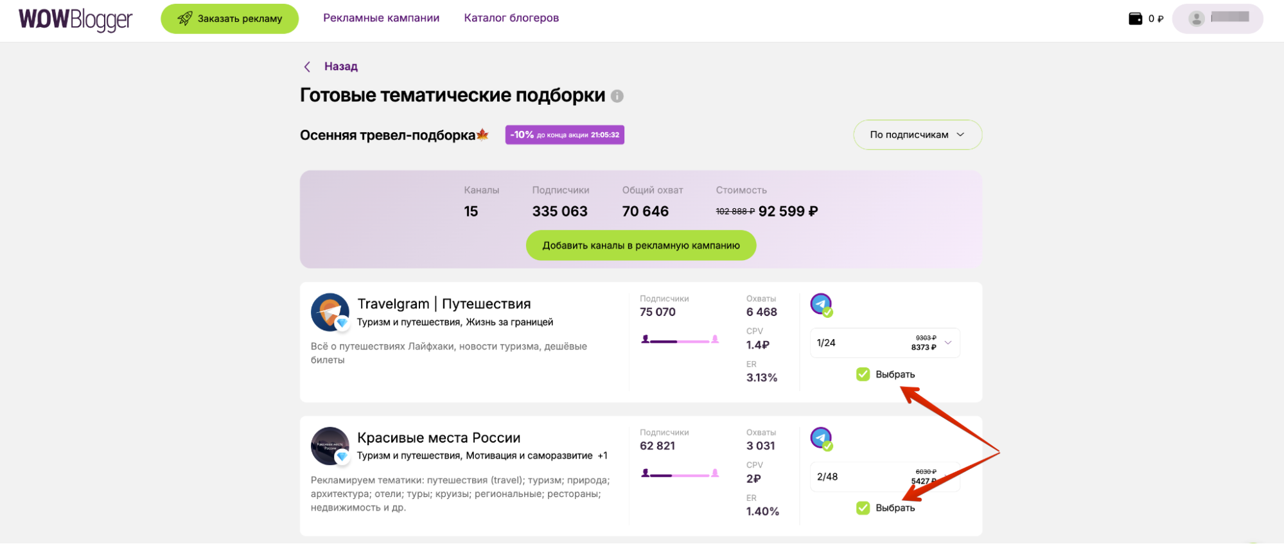Uncheck Выбрать checkbox for Travelgram
Screen dimensions: 1284x544
point(863,374)
